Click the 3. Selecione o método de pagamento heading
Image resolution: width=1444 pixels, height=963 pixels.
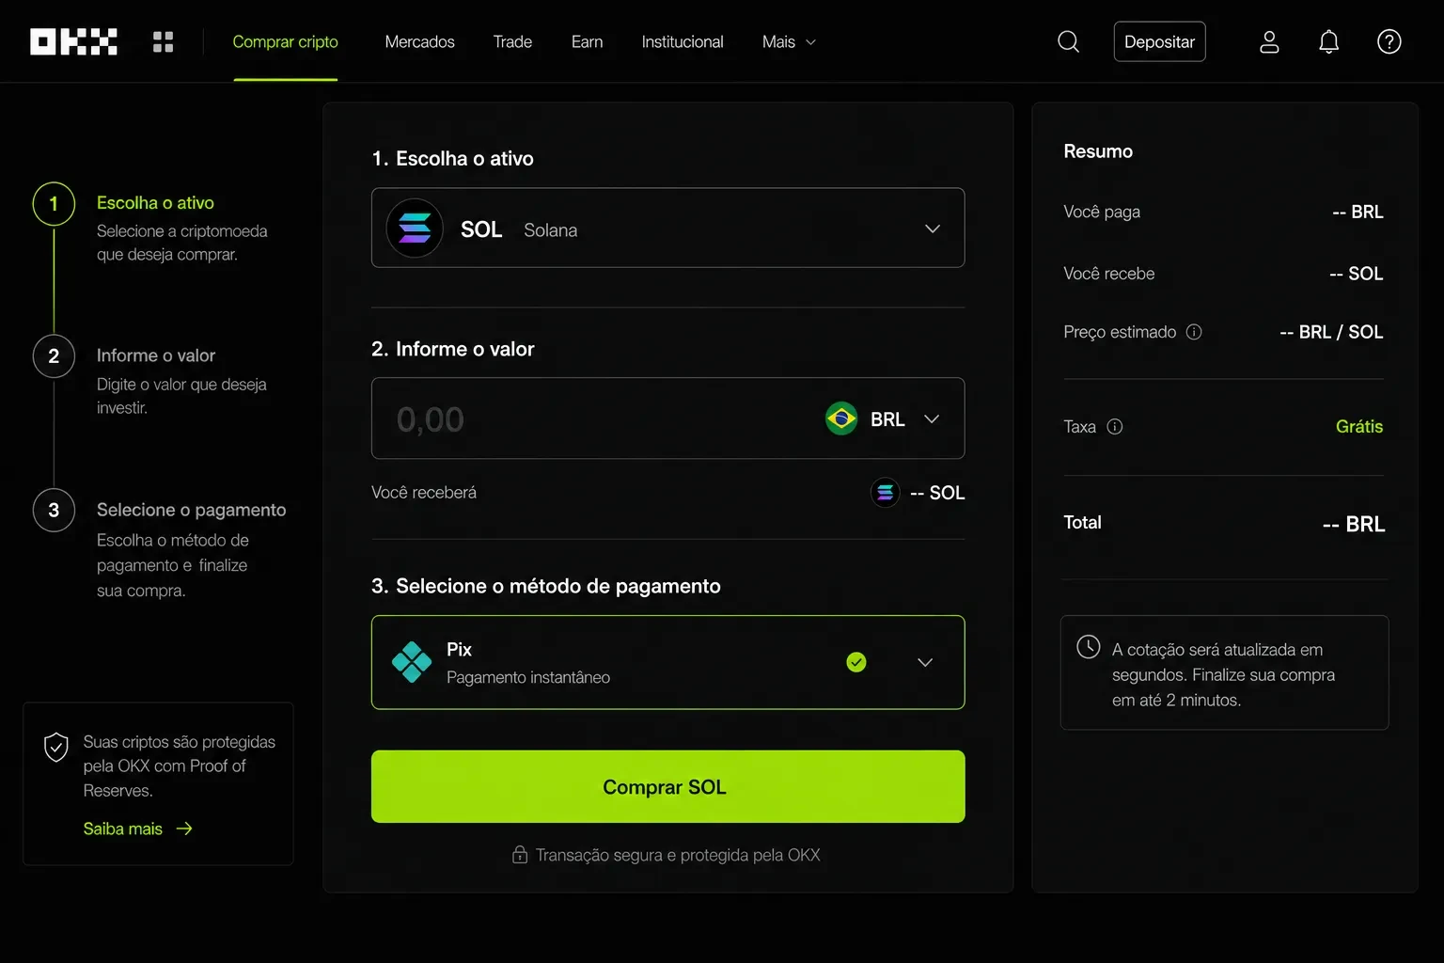[546, 586]
